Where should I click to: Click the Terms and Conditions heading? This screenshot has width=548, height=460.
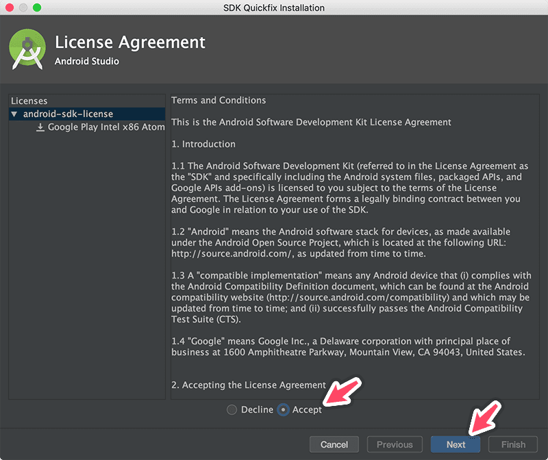coord(219,100)
